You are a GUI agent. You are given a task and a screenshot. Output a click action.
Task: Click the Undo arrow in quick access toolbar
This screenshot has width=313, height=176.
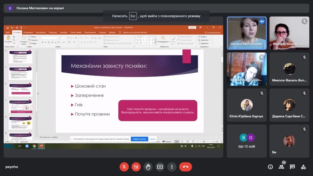[x=12, y=28]
